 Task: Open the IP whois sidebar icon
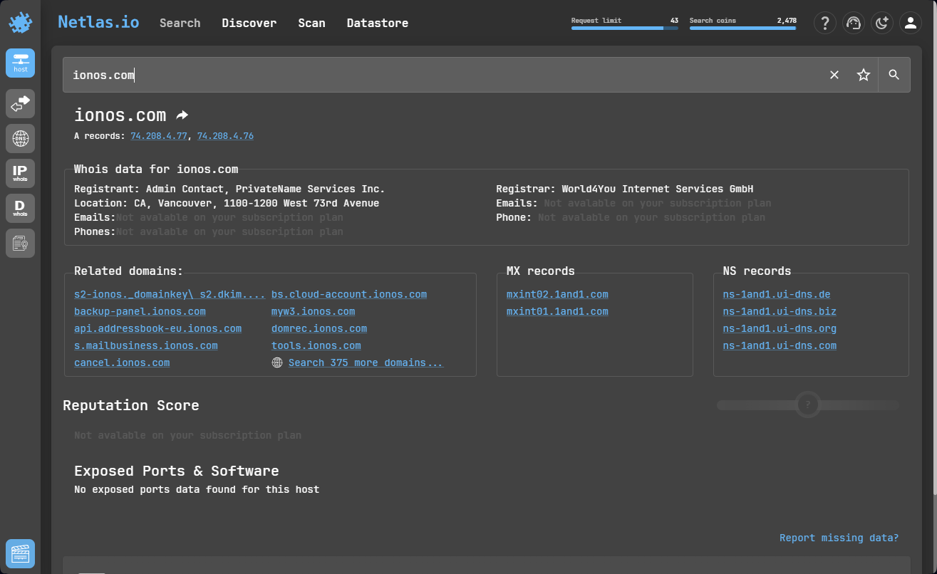point(20,173)
